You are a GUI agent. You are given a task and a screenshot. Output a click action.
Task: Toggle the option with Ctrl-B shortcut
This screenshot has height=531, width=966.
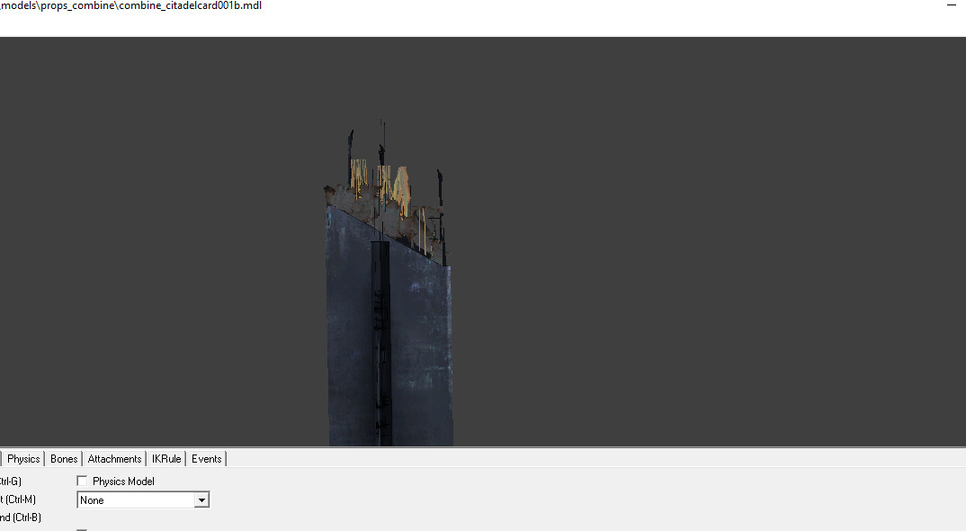tap(20, 517)
